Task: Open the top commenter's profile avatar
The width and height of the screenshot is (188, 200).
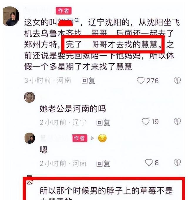Action: point(11,16)
